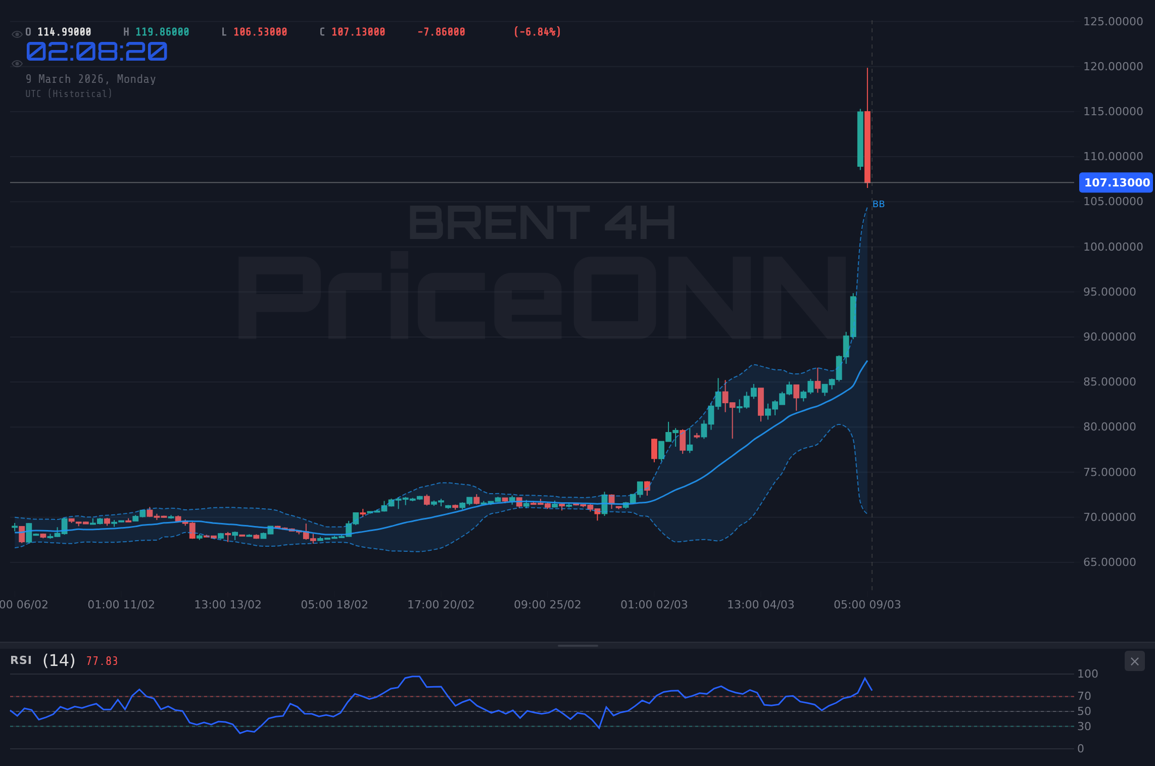The width and height of the screenshot is (1155, 766).
Task: Toggle the eye icon beside the clock display
Action: 17,64
